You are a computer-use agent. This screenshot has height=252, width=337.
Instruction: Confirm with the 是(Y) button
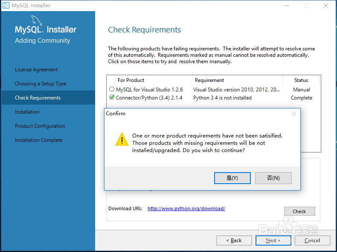232,178
